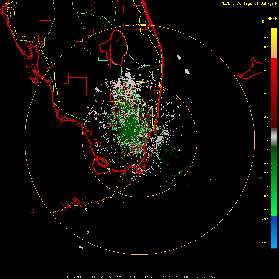
Task: Pick the -60 velocity scale label
Action: tap(265, 208)
